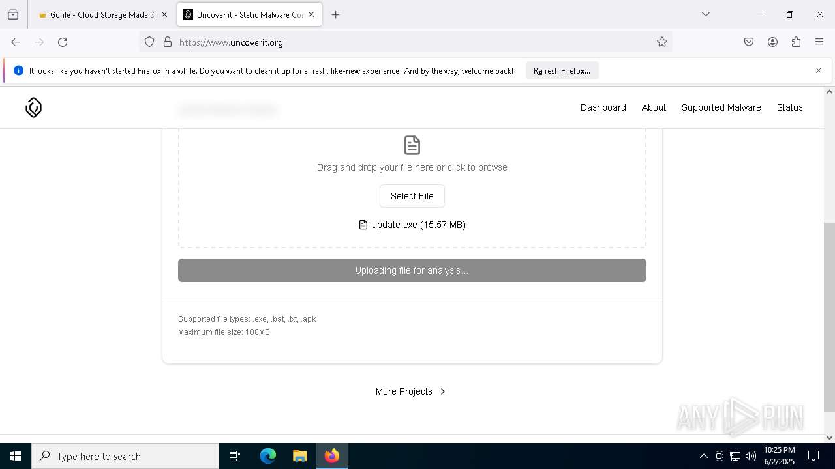Open recent browsing view icon
This screenshot has width=835, height=469.
click(13, 14)
